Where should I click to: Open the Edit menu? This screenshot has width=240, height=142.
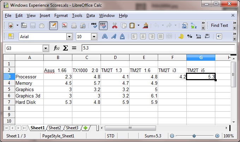pyautogui.click(x=19, y=16)
